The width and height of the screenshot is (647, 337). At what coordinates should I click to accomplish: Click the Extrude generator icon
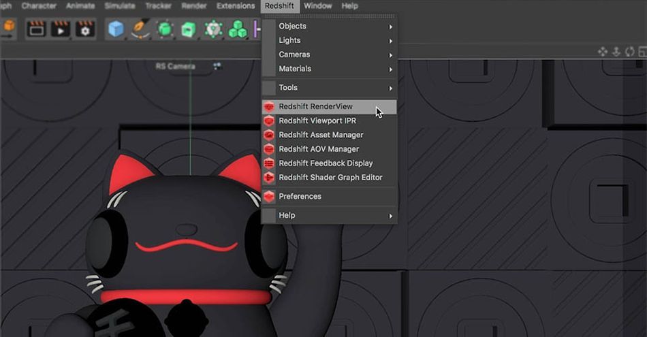pyautogui.click(x=189, y=30)
